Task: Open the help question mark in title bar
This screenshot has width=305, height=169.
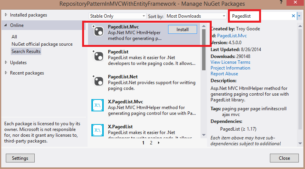Action: coord(281,2)
